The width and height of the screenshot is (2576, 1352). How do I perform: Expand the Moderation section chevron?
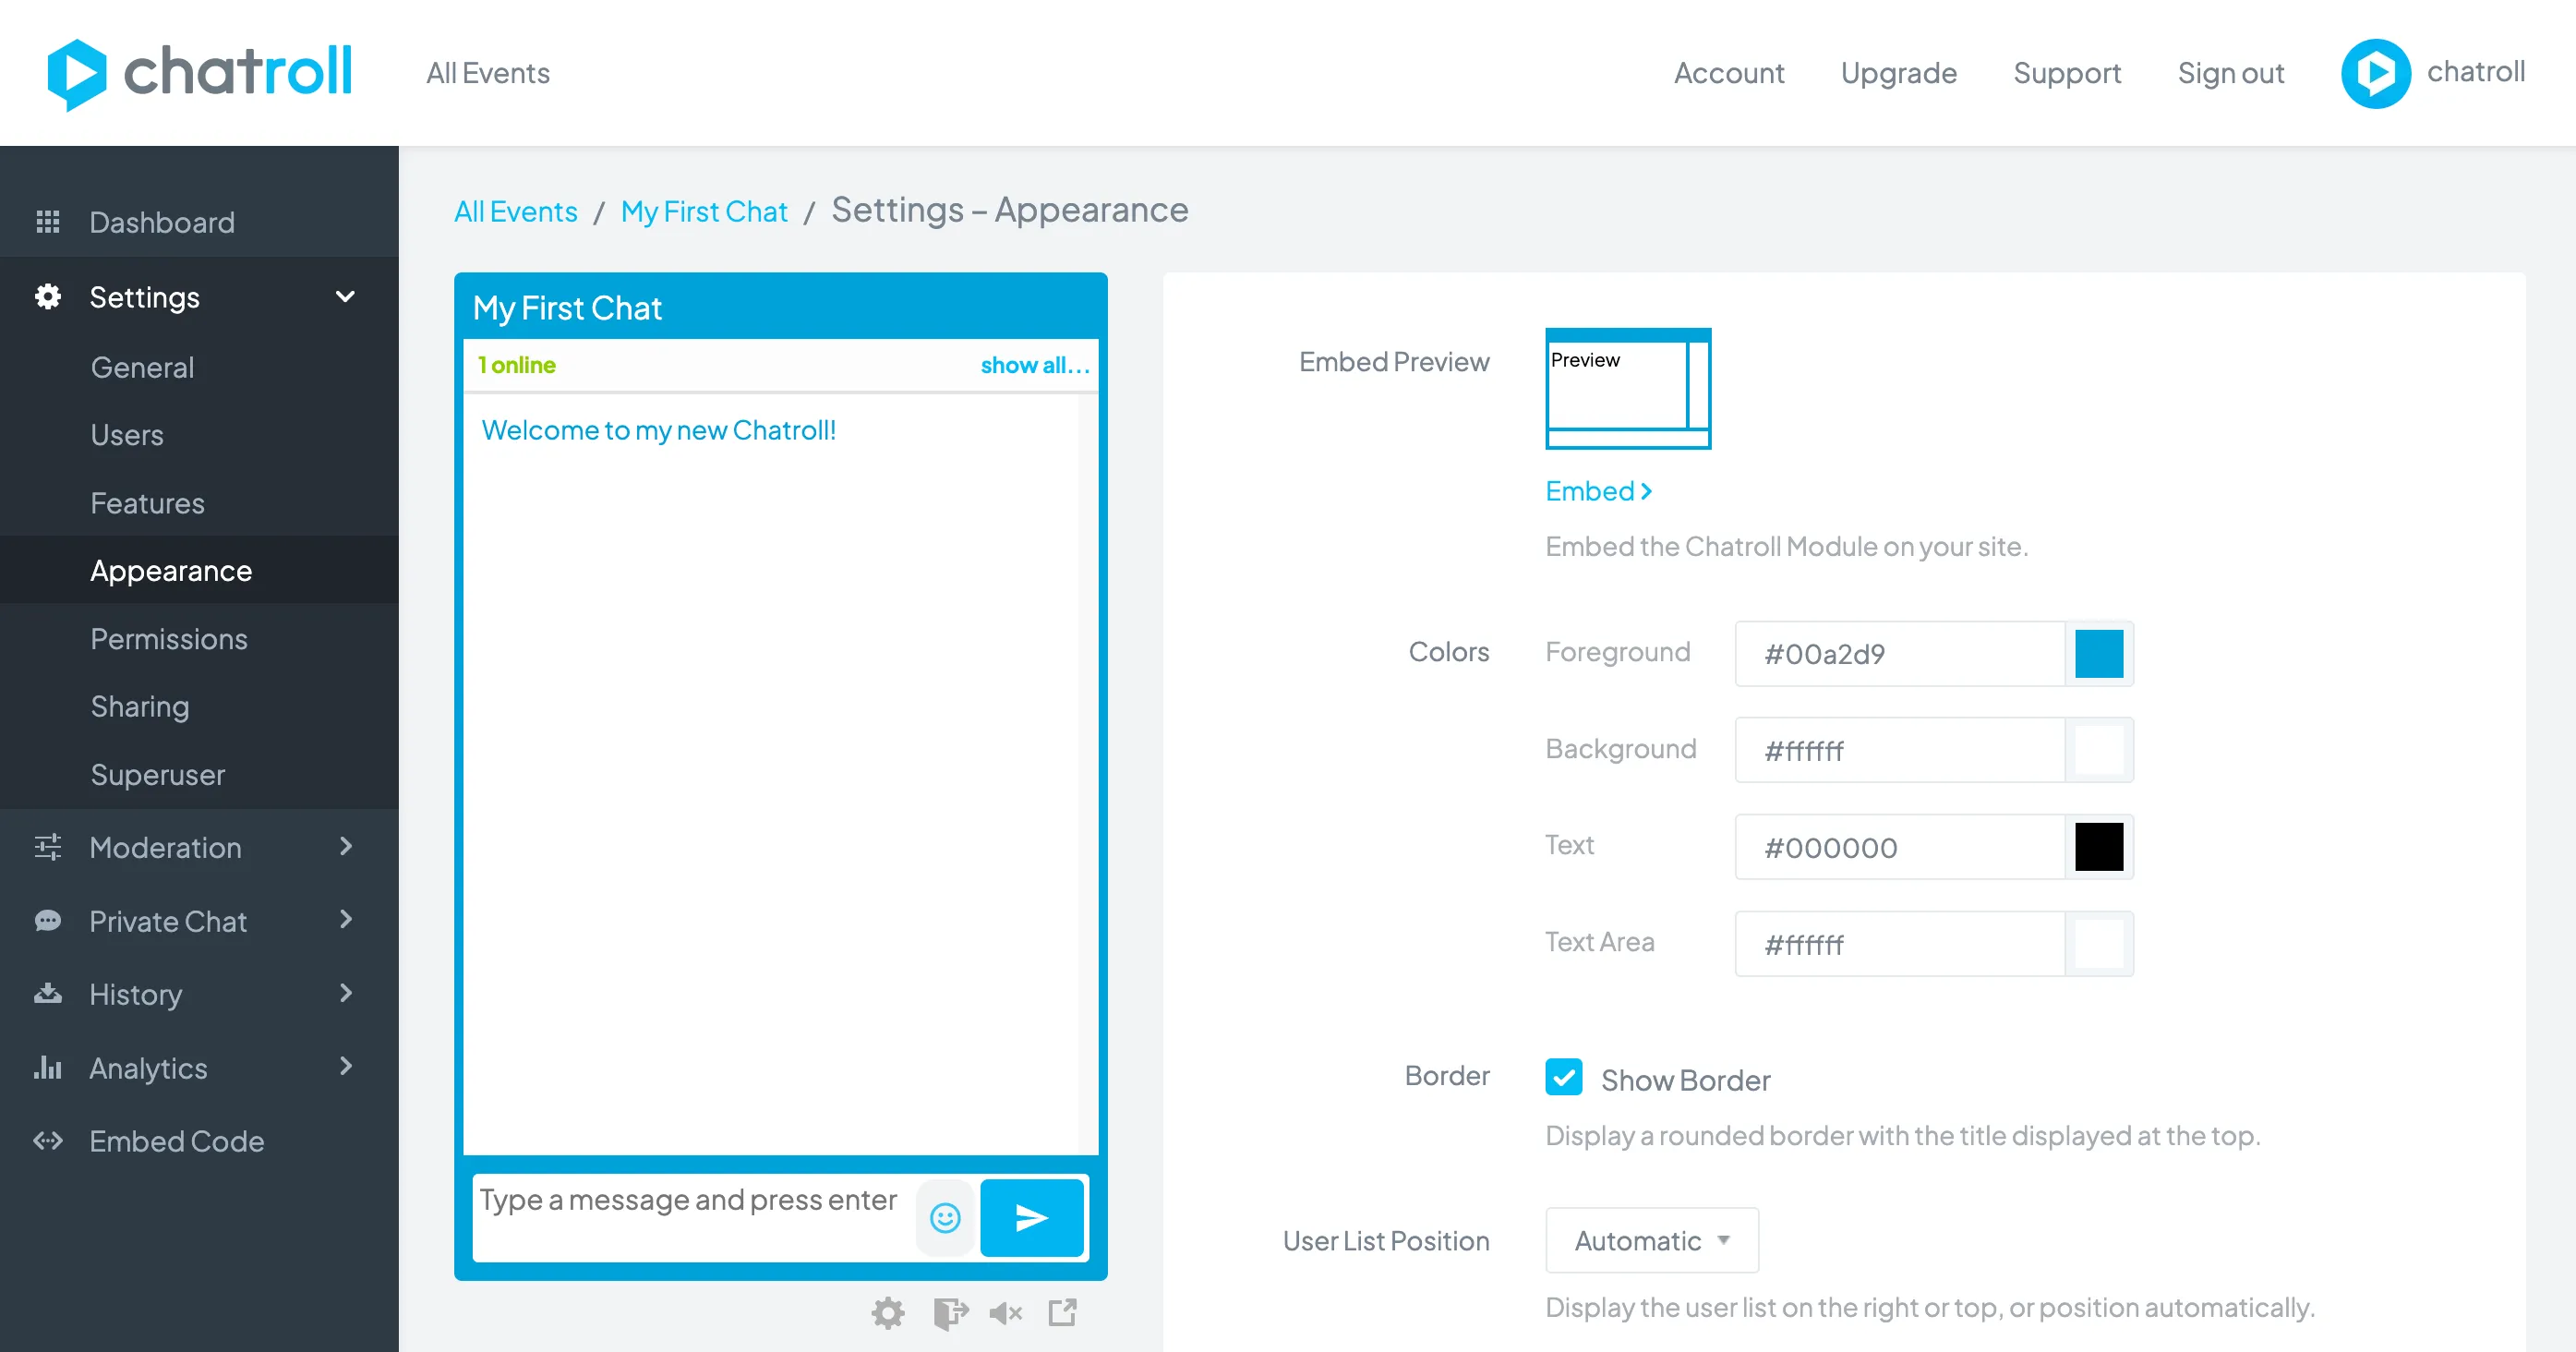point(346,846)
